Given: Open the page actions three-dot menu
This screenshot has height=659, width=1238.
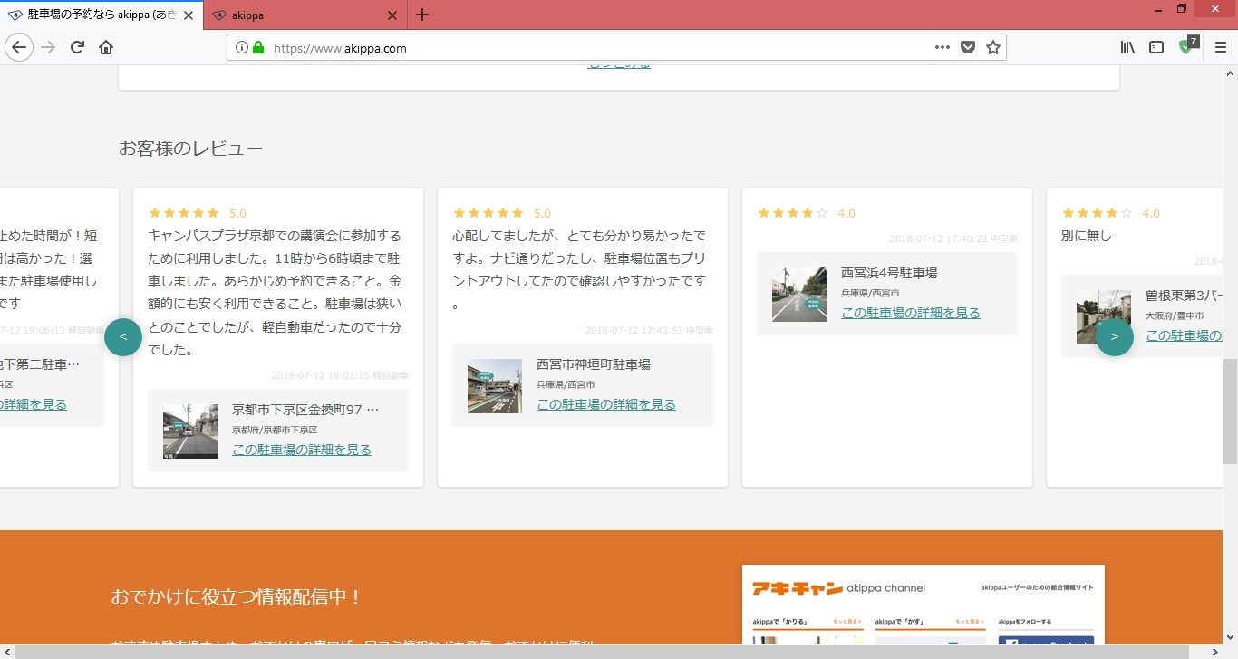Looking at the screenshot, I should coord(943,47).
